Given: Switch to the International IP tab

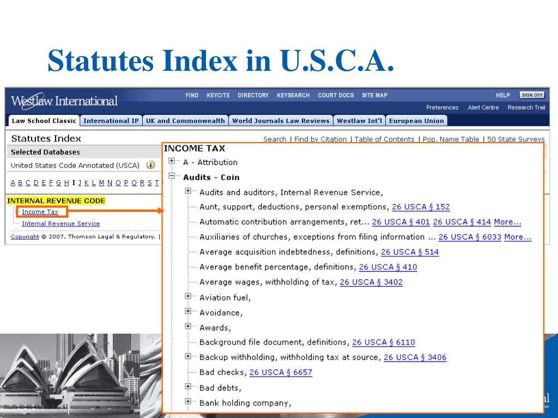Looking at the screenshot, I should point(111,121).
